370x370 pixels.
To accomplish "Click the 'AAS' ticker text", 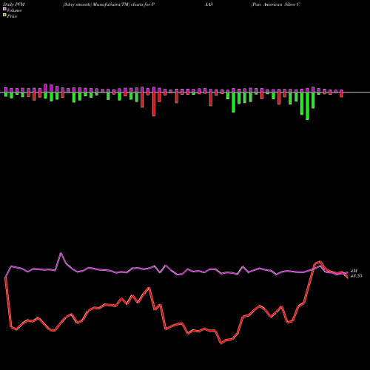I will 209,4.
